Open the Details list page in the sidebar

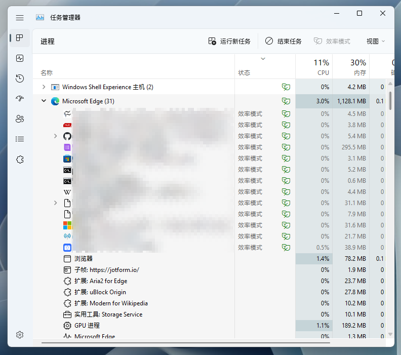(x=20, y=139)
